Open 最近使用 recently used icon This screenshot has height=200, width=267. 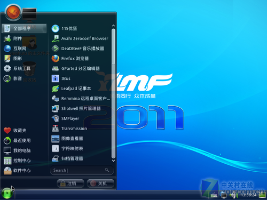7,140
